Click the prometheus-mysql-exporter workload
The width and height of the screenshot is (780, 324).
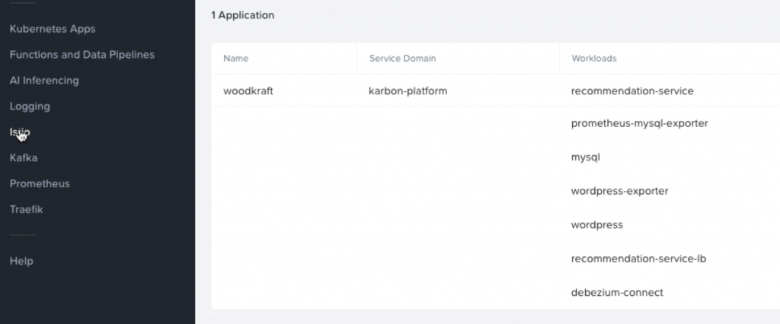639,123
